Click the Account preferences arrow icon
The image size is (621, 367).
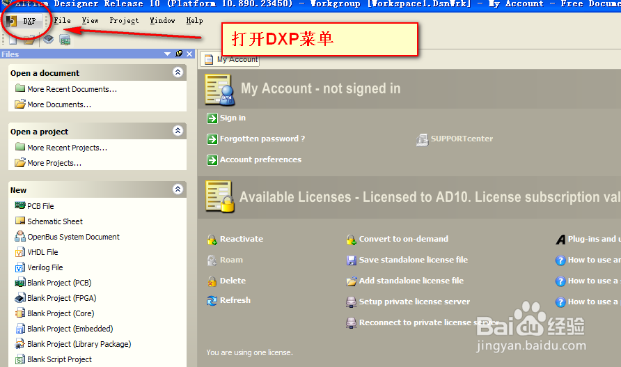[x=212, y=160]
